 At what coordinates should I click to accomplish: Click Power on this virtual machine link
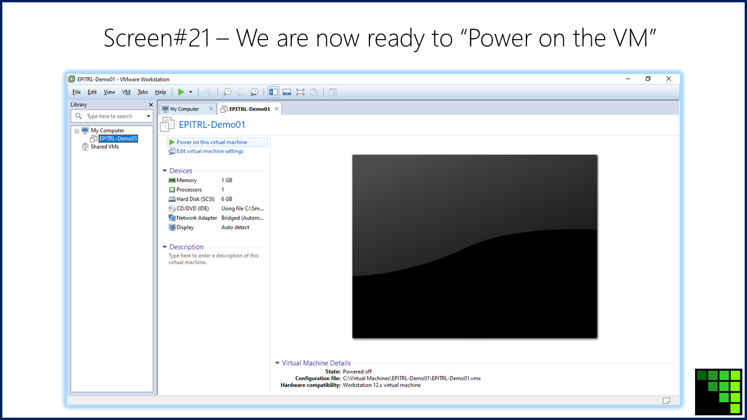[x=211, y=142]
